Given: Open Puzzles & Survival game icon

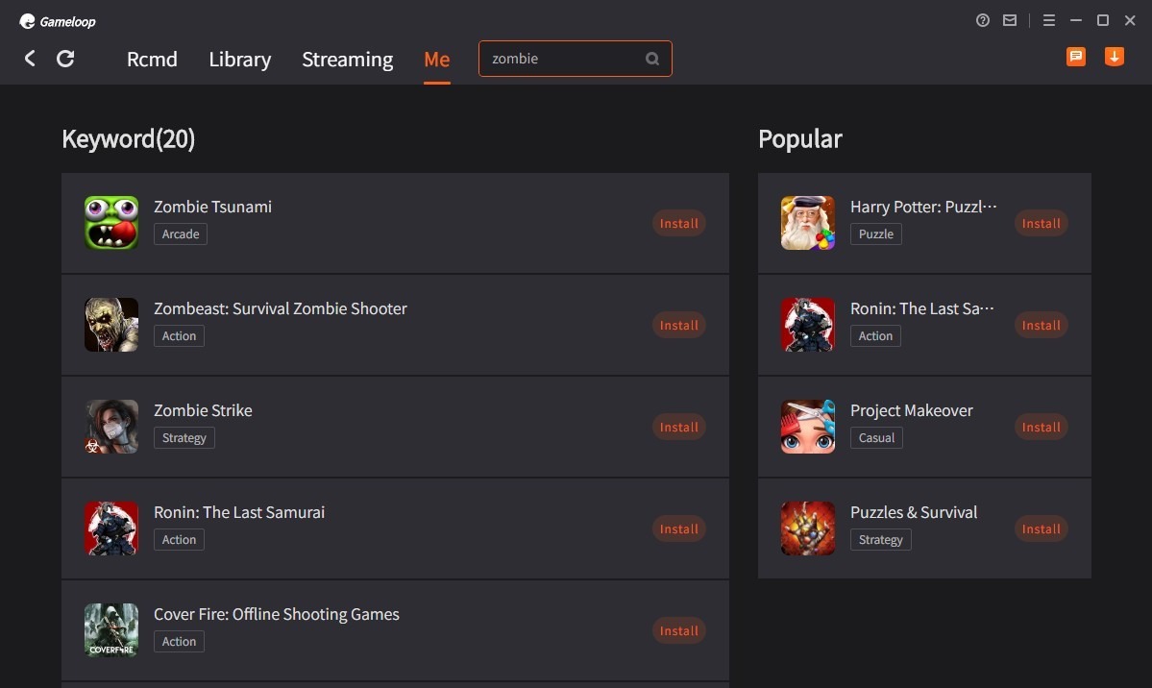Looking at the screenshot, I should click(x=807, y=528).
